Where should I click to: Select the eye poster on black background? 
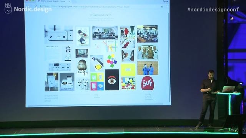coord(112,80)
